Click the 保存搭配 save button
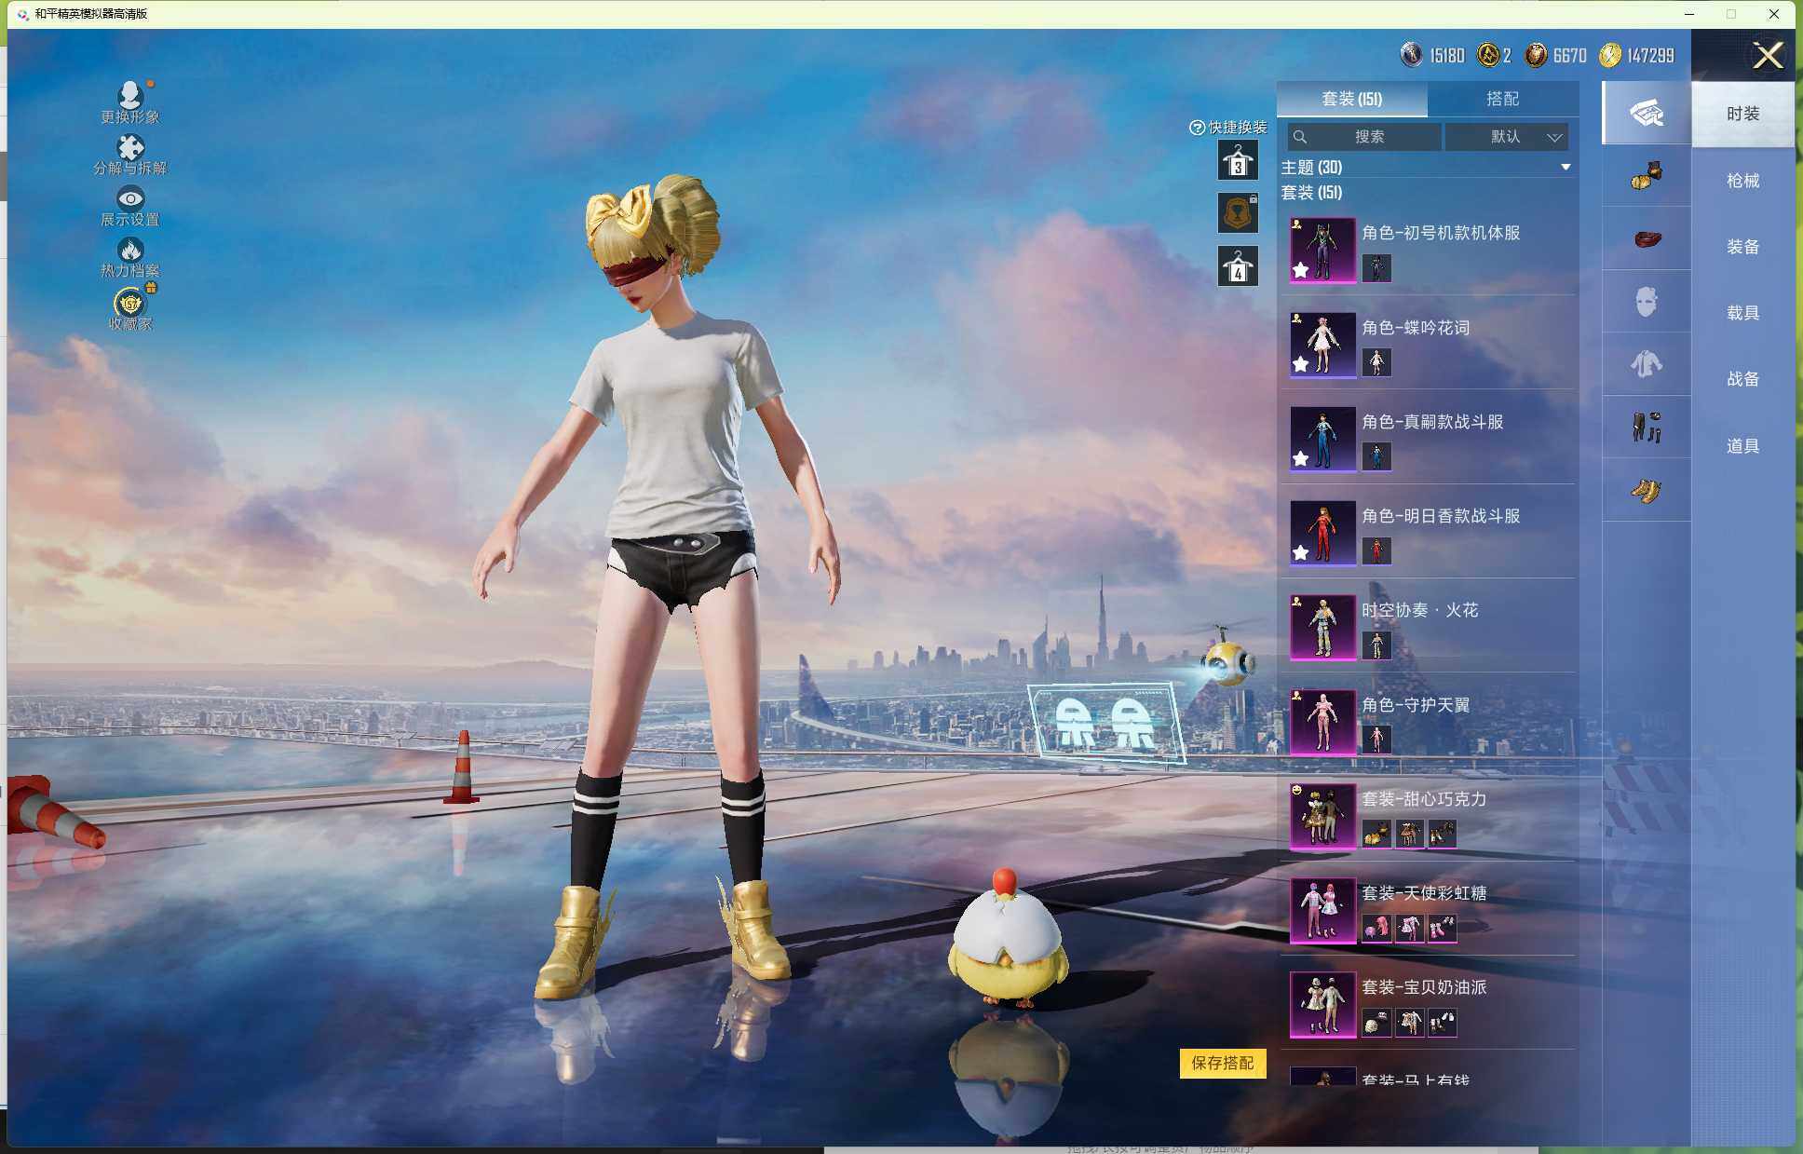1803x1154 pixels. click(1222, 1063)
